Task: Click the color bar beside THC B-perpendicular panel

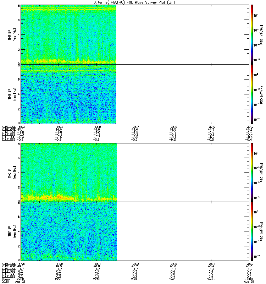Action: point(252,173)
